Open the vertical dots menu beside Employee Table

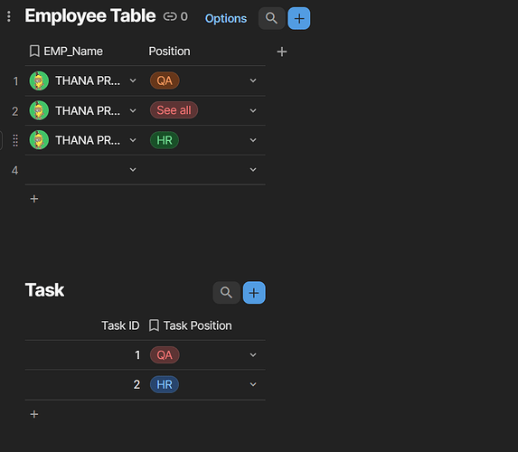9,16
